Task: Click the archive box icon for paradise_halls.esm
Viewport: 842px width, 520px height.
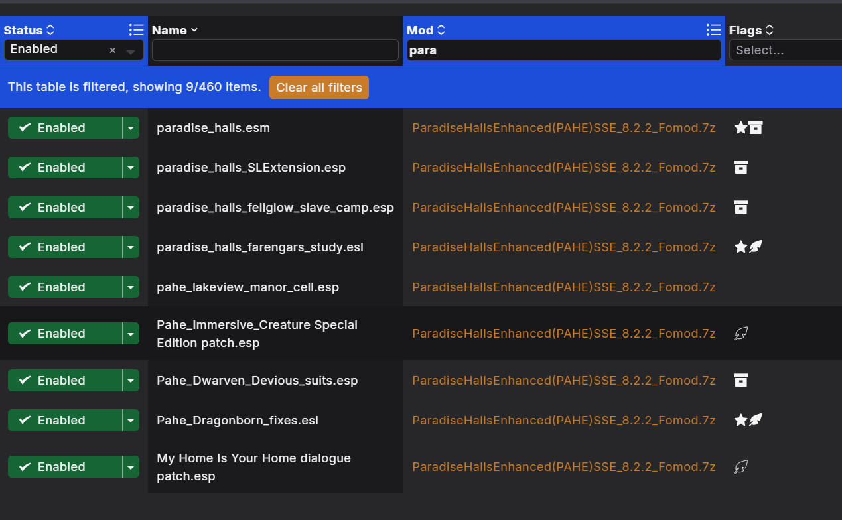Action: (756, 127)
